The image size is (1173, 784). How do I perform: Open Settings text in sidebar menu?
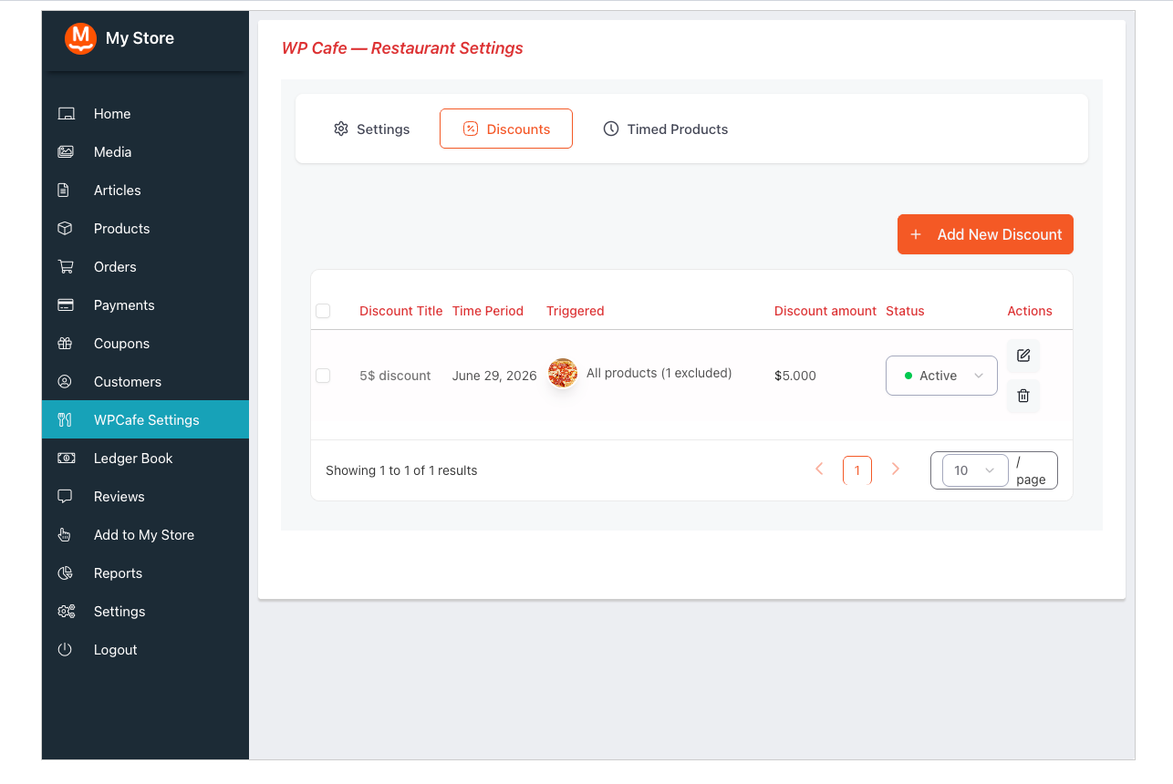[x=119, y=612]
